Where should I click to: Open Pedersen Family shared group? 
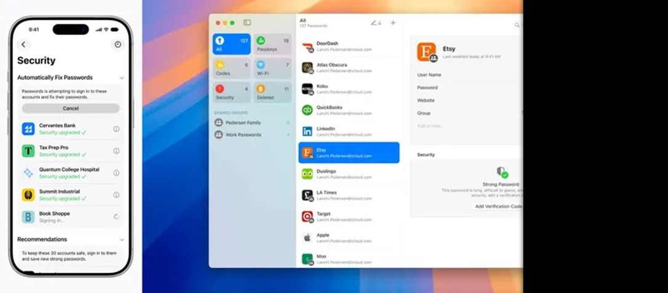tap(252, 122)
